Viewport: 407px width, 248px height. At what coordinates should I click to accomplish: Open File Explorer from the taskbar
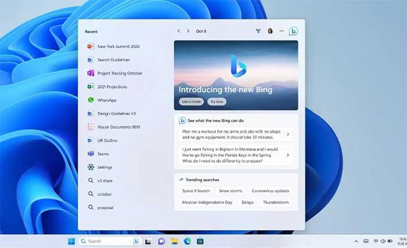(x=174, y=241)
